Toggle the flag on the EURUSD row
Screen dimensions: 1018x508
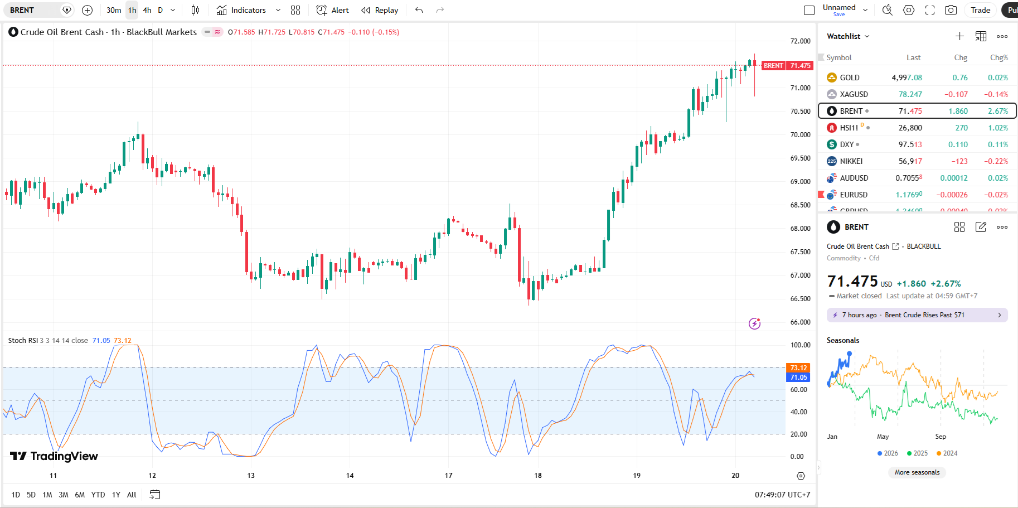coord(821,195)
